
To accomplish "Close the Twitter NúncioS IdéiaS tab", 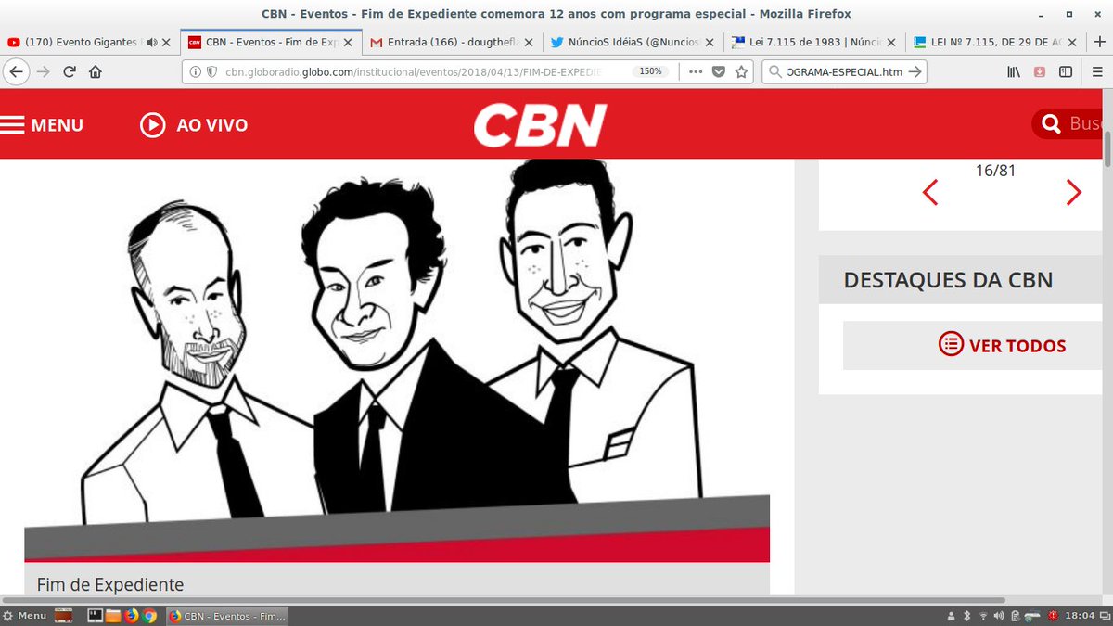I will pos(710,42).
